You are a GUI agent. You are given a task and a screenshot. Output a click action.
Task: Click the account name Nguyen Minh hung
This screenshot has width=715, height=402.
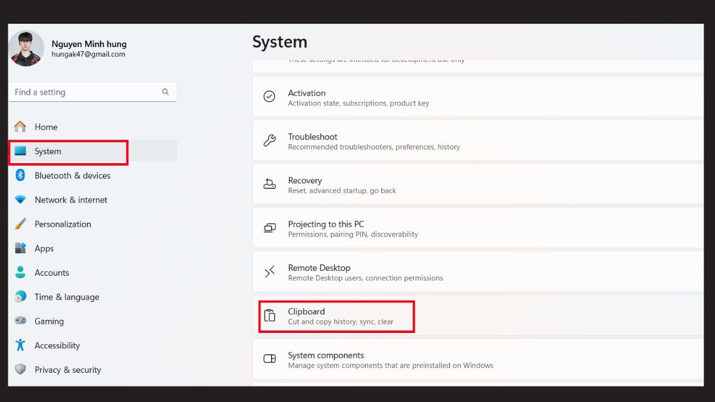coord(89,43)
